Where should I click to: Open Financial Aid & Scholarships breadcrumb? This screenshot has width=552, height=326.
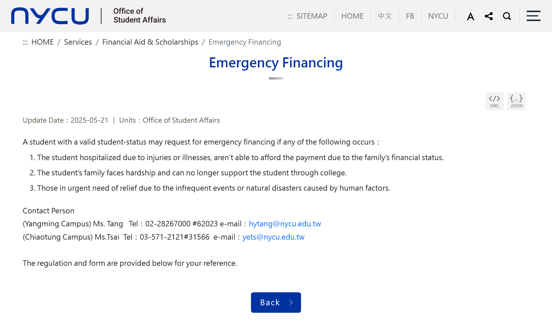pyautogui.click(x=150, y=42)
